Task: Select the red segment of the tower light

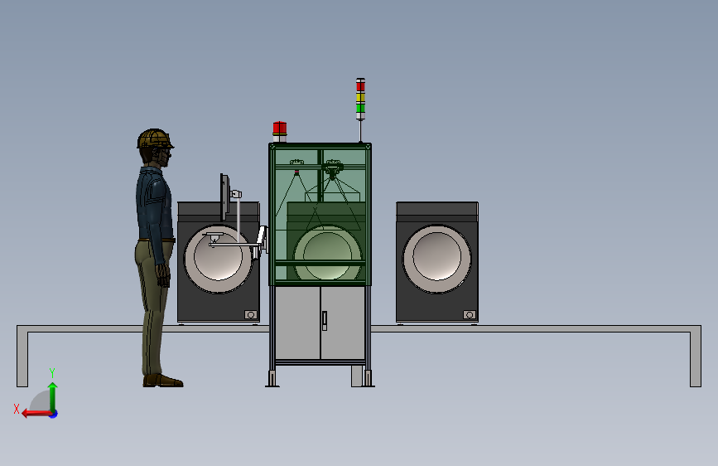Action: pyautogui.click(x=360, y=86)
